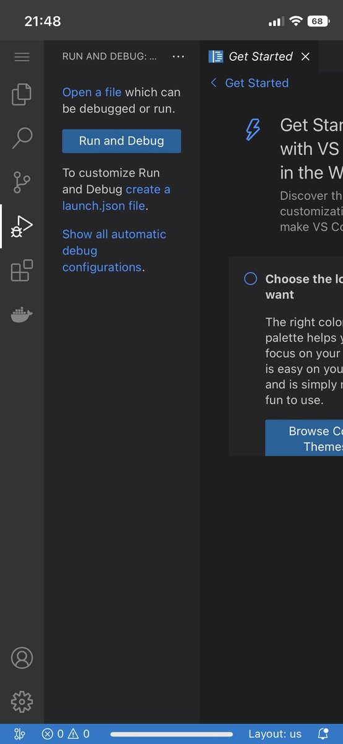The height and width of the screenshot is (744, 343).
Task: Open the hamburger application menu
Action: tap(22, 57)
